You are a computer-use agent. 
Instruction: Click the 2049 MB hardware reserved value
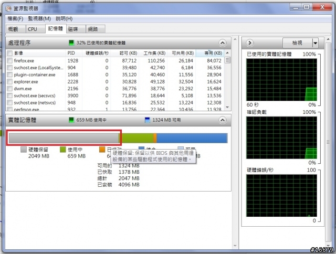[x=39, y=156]
